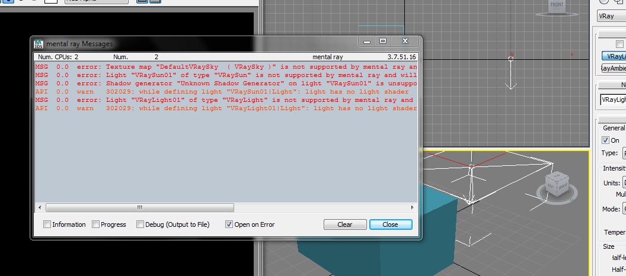626x276 pixels.
Task: Maximize the mental ray Messages window
Action: point(383,41)
